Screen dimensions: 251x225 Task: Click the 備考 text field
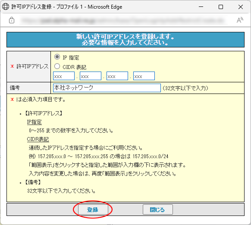coord(107,88)
